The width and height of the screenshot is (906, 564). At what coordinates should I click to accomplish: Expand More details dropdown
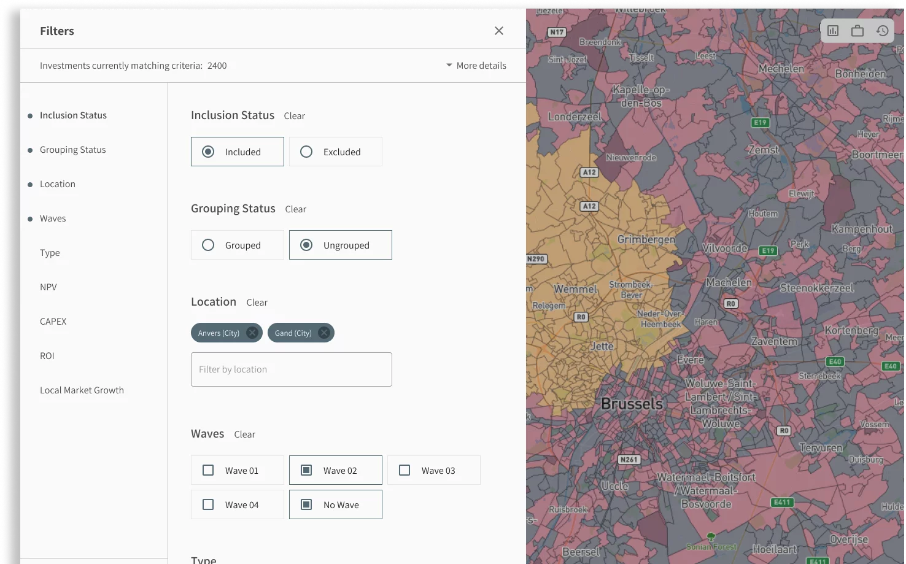pyautogui.click(x=476, y=66)
